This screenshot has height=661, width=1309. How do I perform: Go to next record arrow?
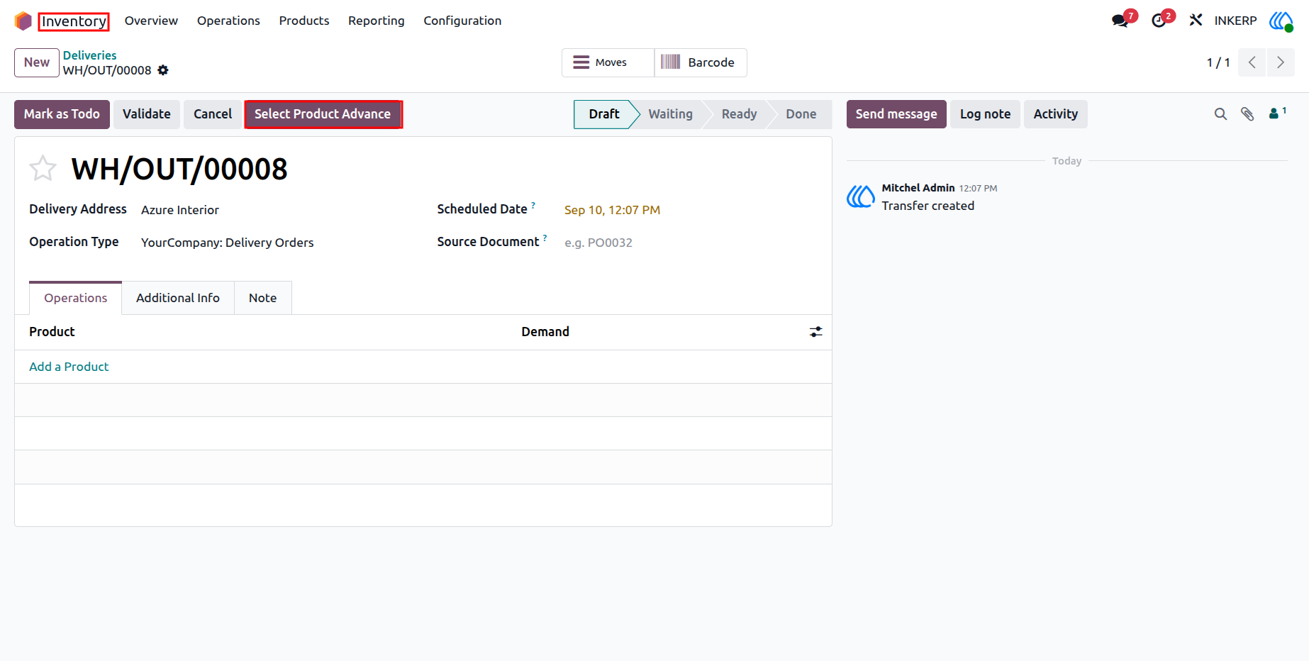click(1281, 62)
